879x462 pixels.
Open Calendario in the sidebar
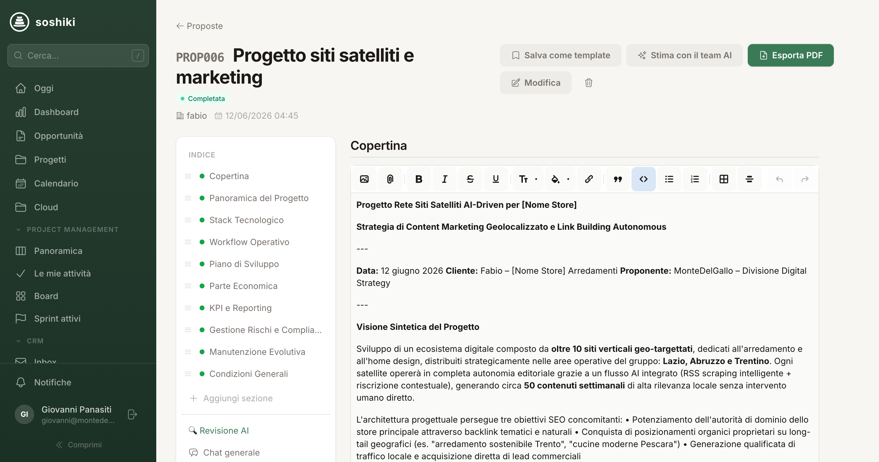click(78, 183)
